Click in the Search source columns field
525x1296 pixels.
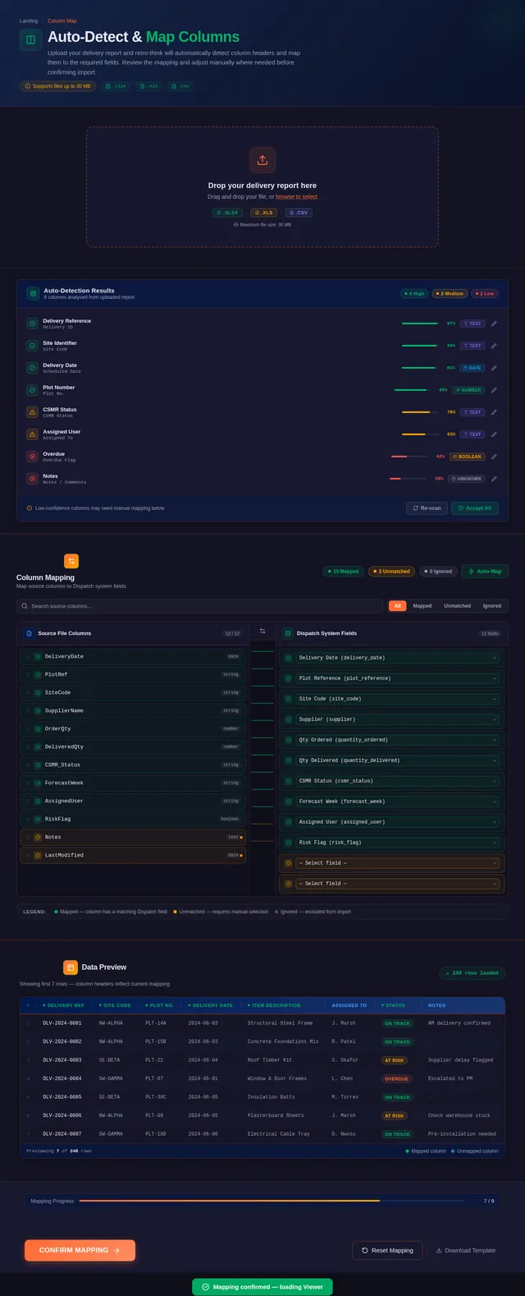[x=199, y=606]
